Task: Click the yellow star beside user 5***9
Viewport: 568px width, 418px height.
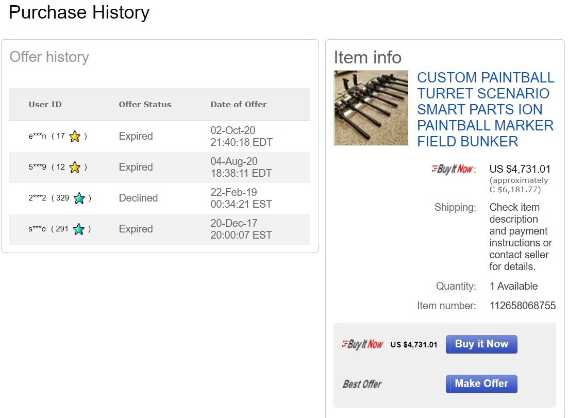Action: pos(75,168)
